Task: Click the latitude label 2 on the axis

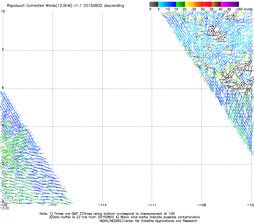Action: [3, 163]
